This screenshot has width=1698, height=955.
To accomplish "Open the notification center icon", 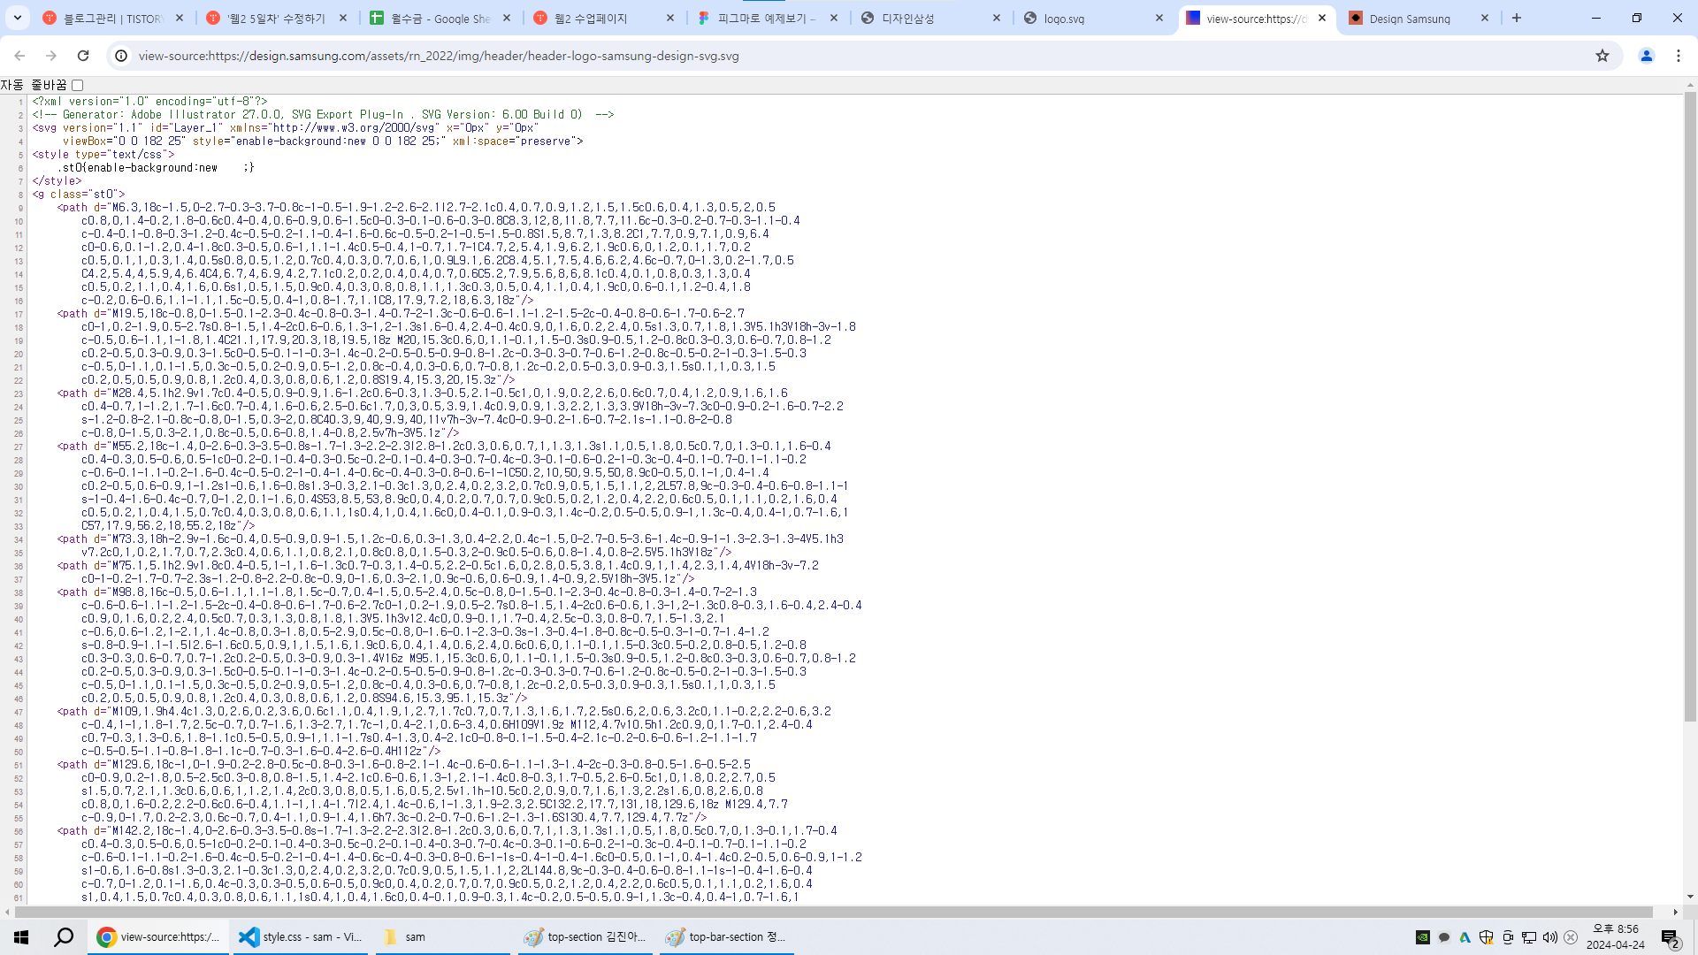I will point(1670,937).
